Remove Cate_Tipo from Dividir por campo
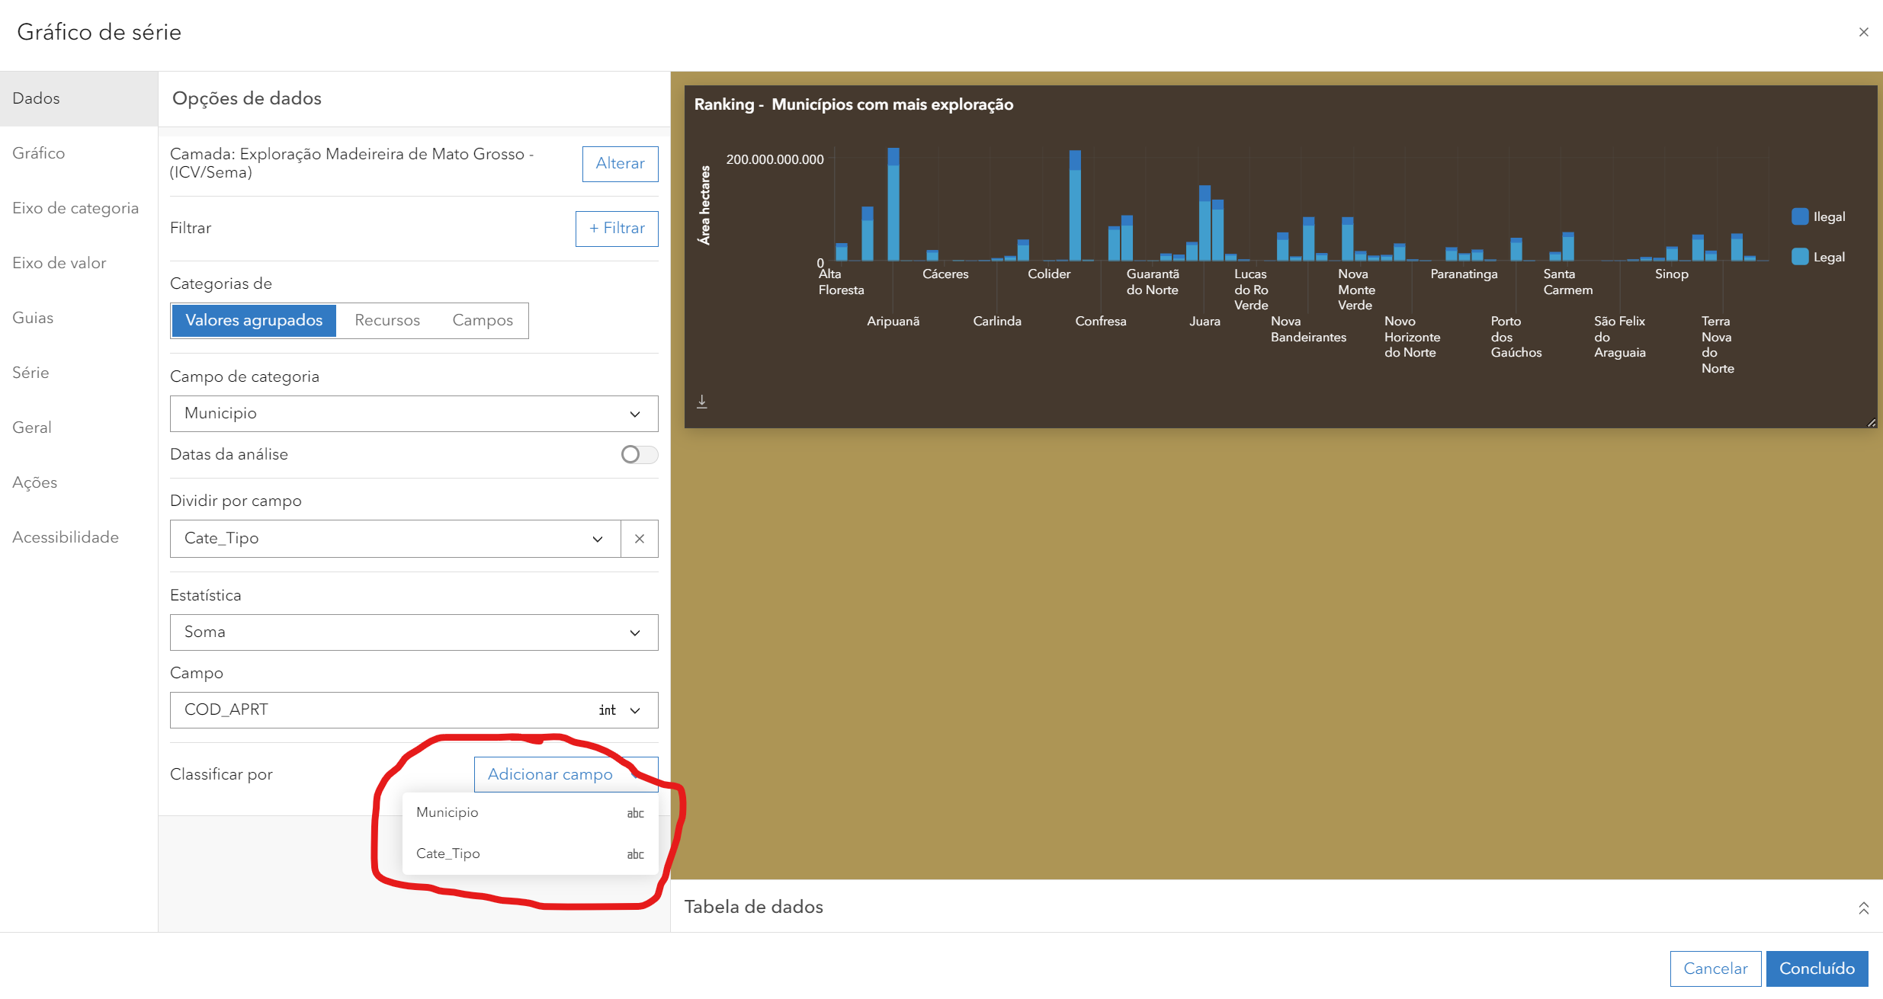 pos(639,539)
